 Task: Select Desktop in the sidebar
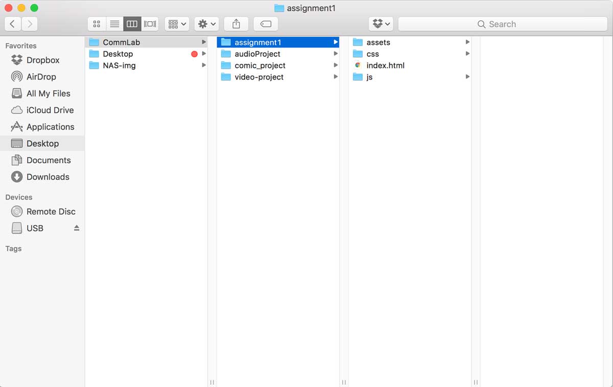(42, 144)
